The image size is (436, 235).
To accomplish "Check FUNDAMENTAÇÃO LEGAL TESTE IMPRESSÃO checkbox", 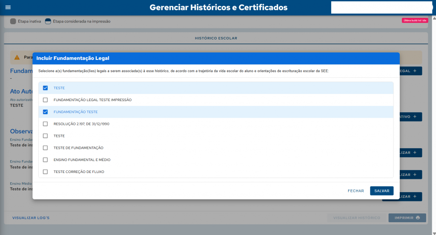I will tap(45, 100).
